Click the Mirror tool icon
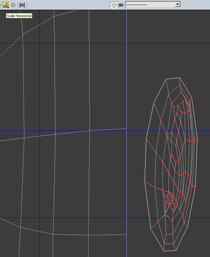 [22, 5]
